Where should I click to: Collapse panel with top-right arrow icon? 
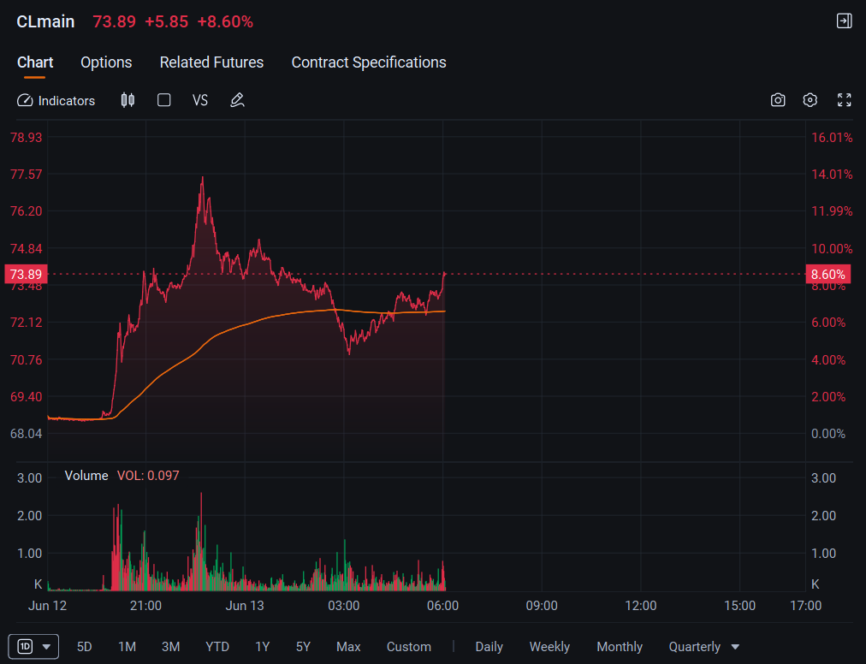pos(844,21)
